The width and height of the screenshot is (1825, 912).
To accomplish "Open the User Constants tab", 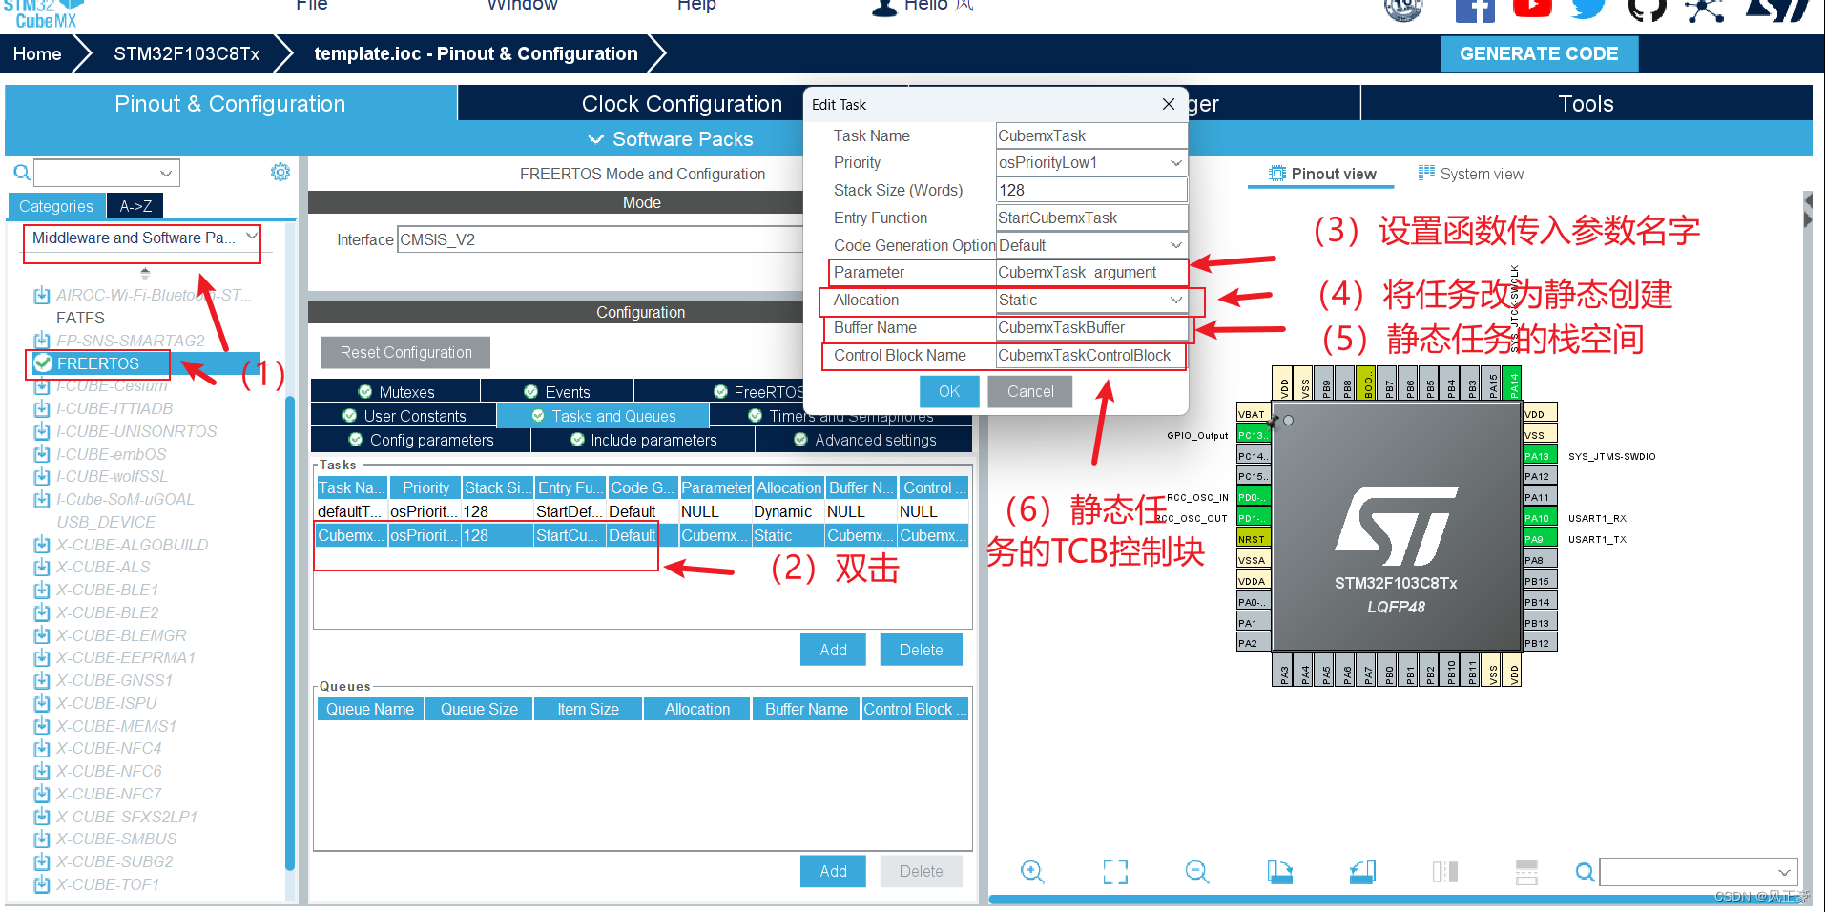I will [404, 416].
